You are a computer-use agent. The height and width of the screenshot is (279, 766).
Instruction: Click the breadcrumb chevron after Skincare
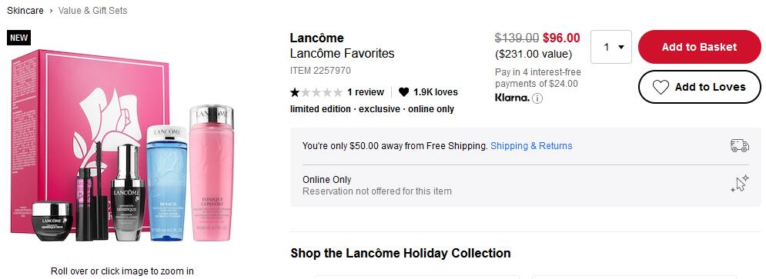(x=51, y=10)
